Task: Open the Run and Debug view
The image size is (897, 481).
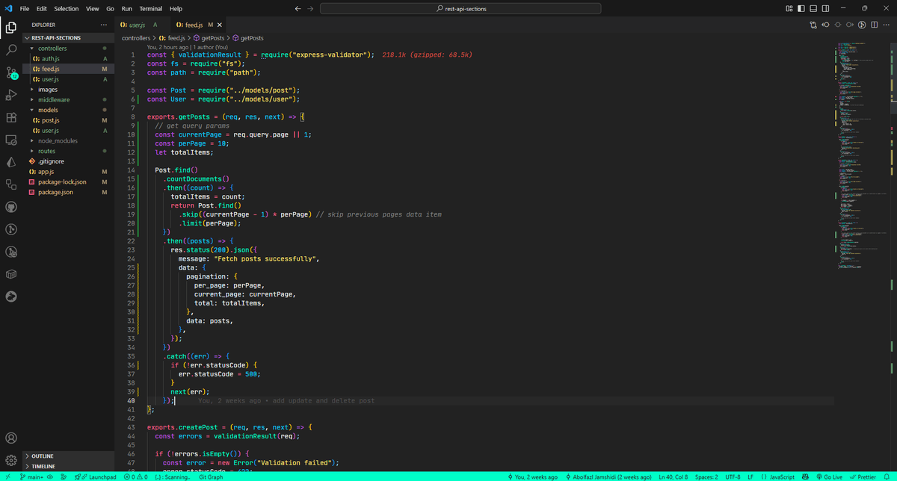Action: (11, 95)
